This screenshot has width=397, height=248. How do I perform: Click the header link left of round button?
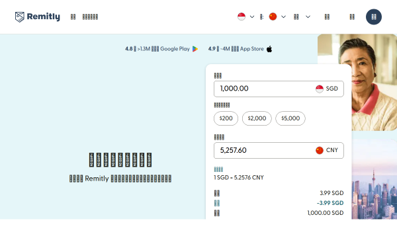point(352,17)
